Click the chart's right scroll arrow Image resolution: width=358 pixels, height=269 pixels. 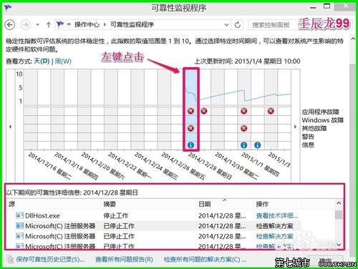(296, 127)
